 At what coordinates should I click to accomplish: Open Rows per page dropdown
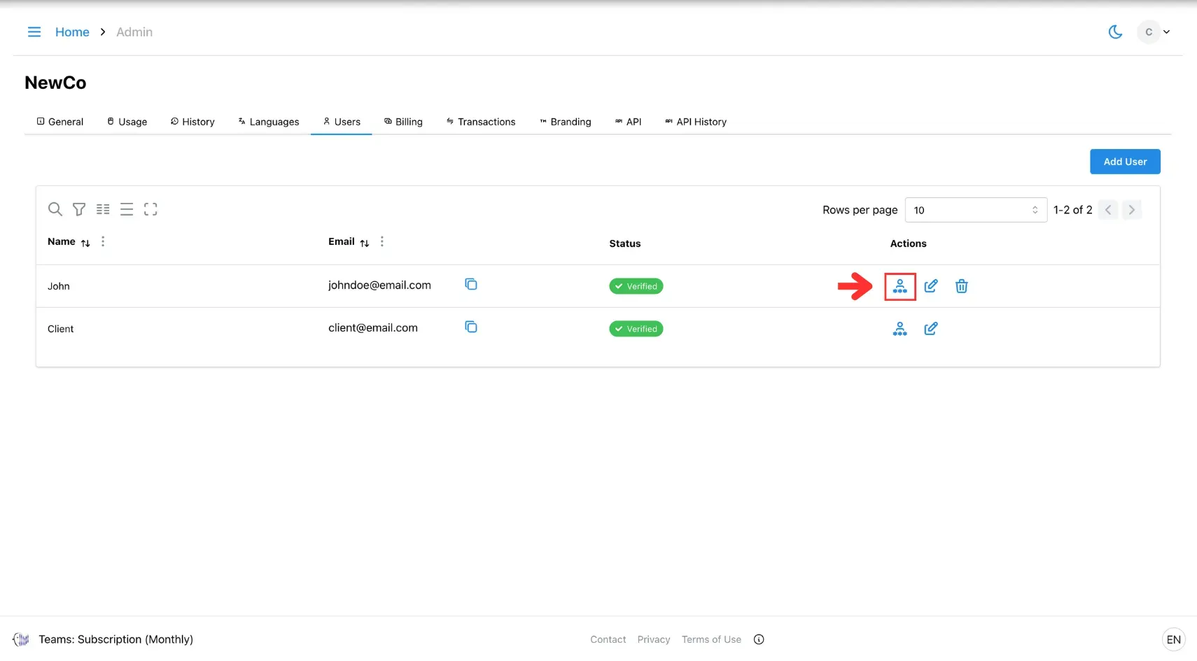(976, 210)
